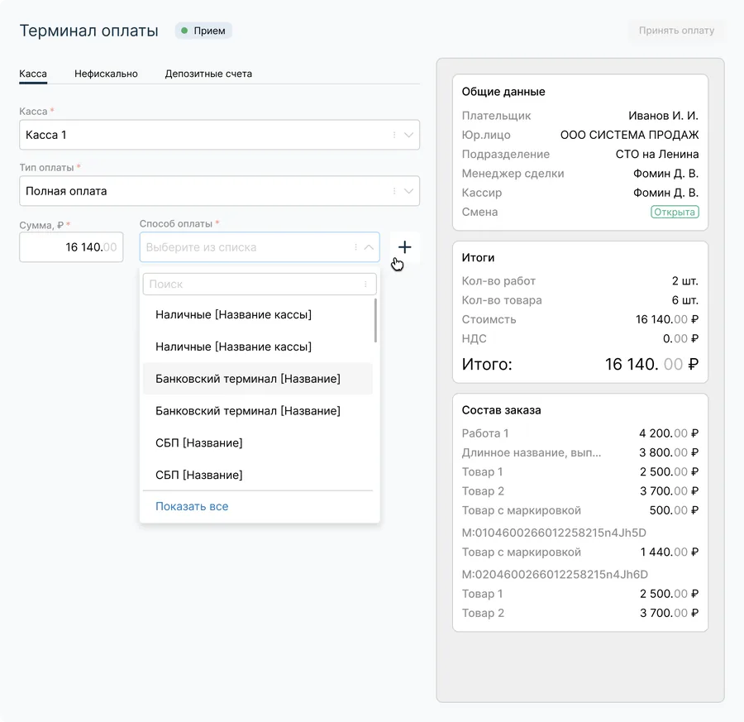
Task: Click the 2 шт. works count value
Action: click(x=685, y=280)
